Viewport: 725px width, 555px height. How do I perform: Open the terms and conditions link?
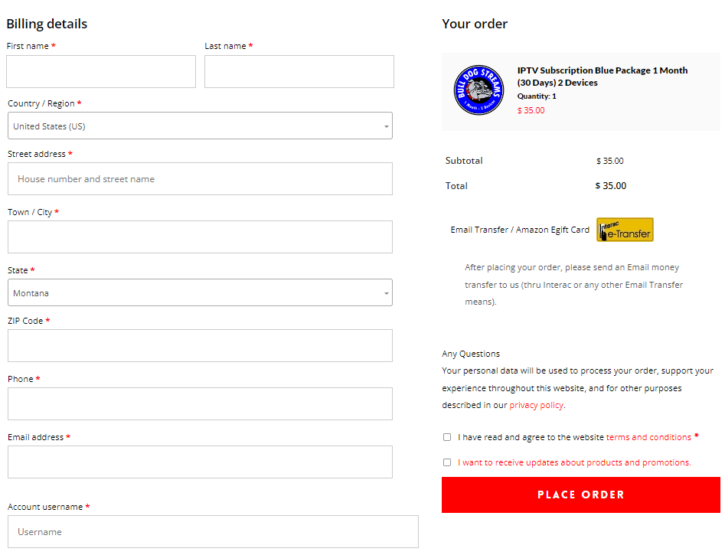coord(648,437)
